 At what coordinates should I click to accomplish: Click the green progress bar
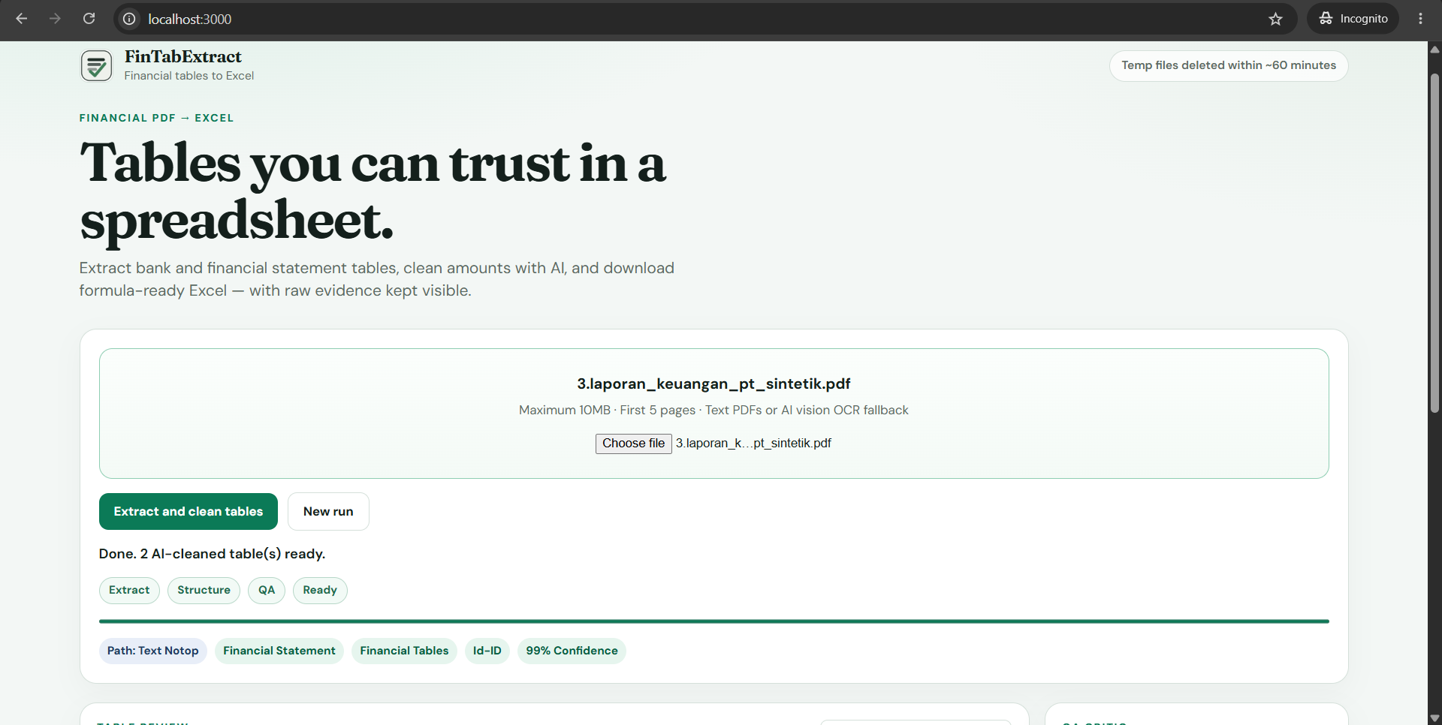pyautogui.click(x=714, y=621)
